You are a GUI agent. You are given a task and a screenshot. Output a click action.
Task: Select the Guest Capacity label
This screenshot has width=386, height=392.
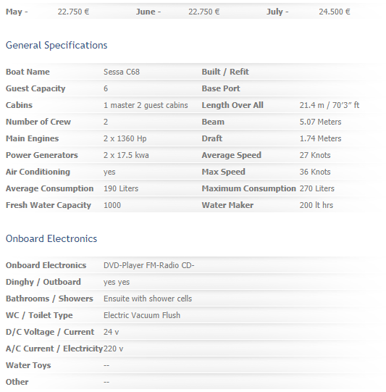[x=35, y=88]
